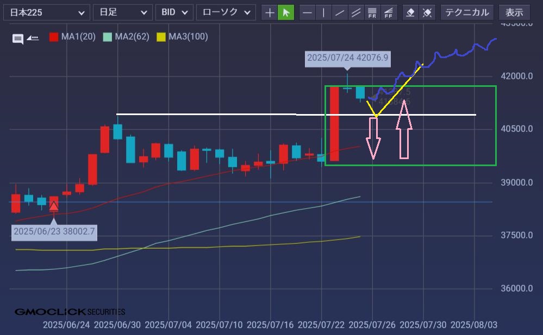Select the green arrow pointer tool
This screenshot has height=335, width=543.
[x=286, y=13]
